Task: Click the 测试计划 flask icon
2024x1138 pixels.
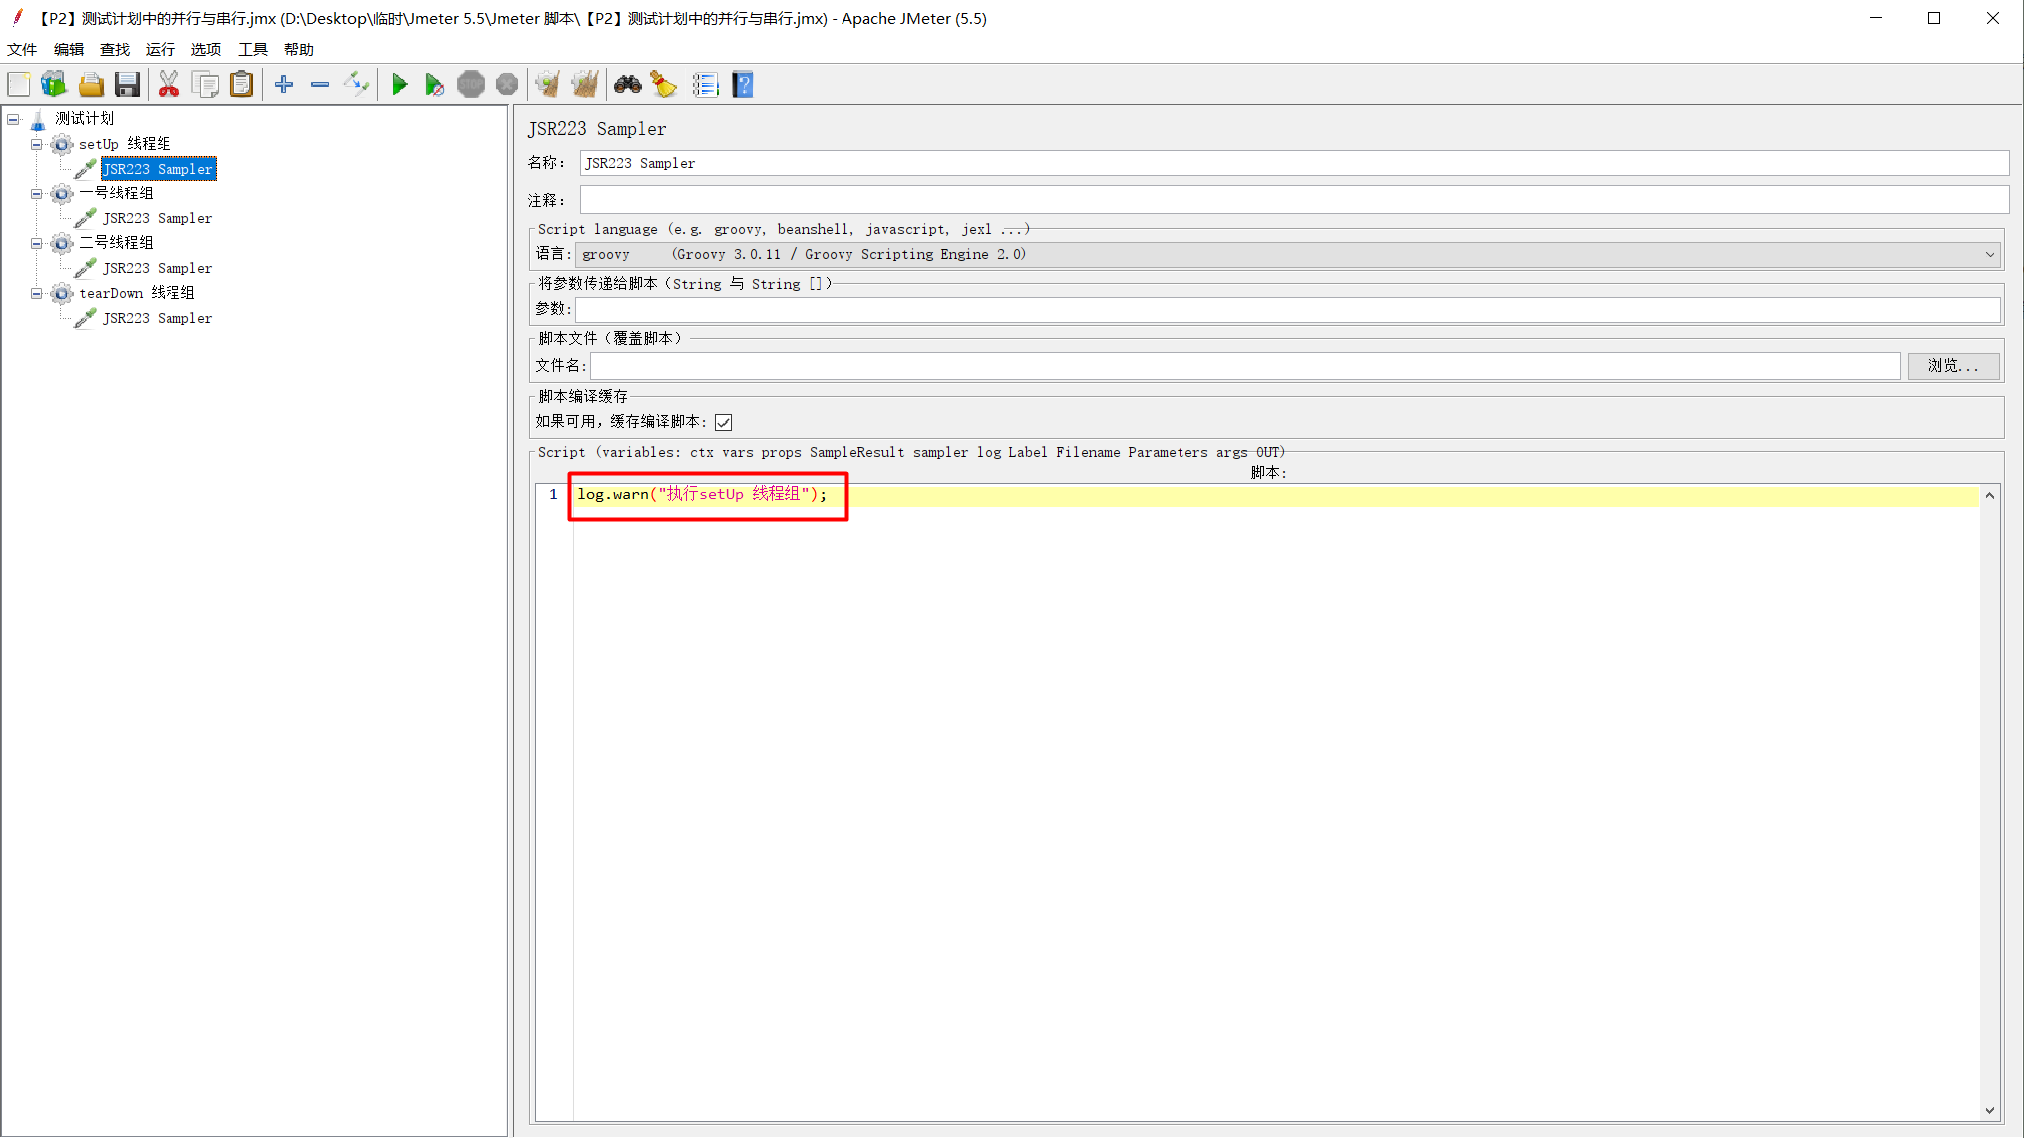Action: (x=38, y=119)
